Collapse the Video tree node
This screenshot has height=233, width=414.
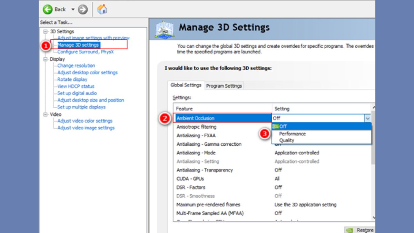[x=45, y=114]
